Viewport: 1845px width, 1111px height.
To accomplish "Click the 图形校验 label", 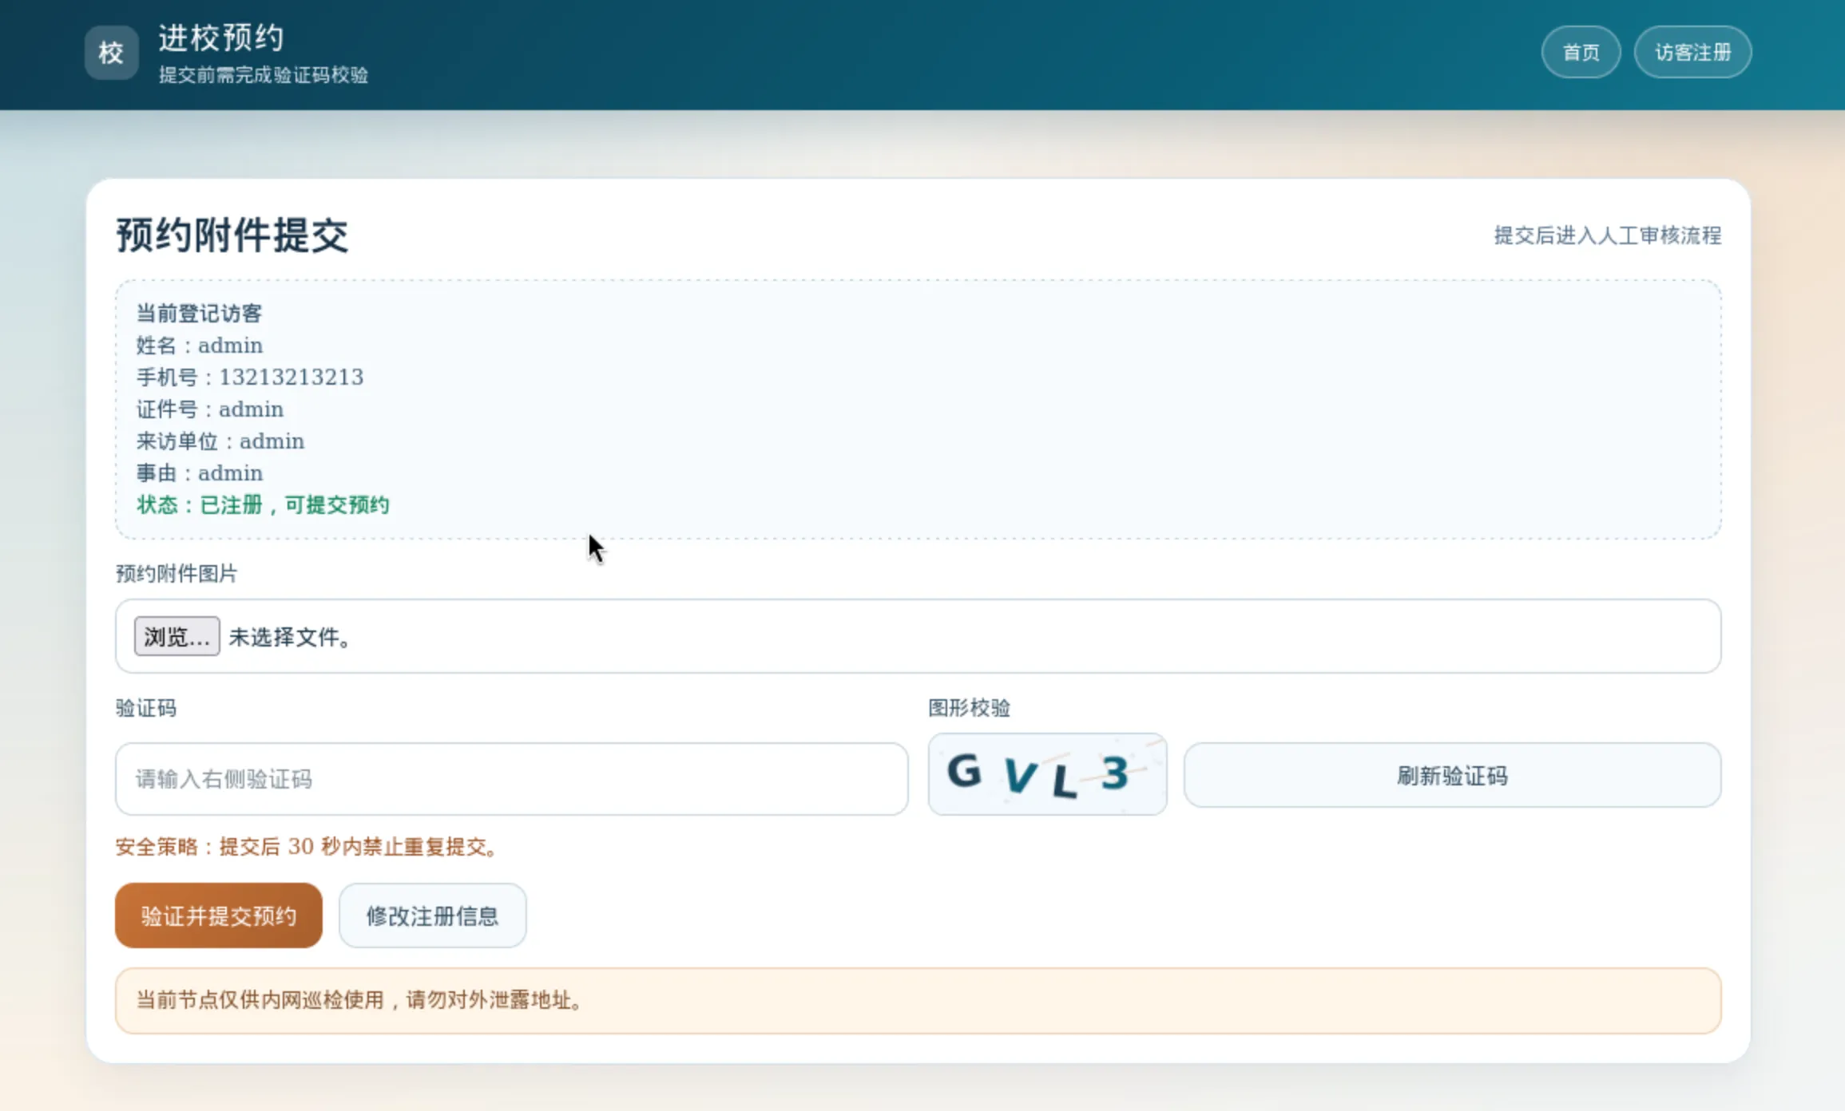I will 969,708.
